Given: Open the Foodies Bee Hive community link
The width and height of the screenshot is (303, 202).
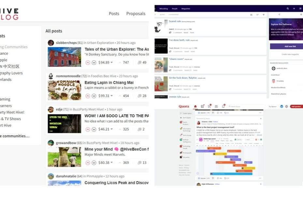Looking at the screenshot, I should coord(104,76).
